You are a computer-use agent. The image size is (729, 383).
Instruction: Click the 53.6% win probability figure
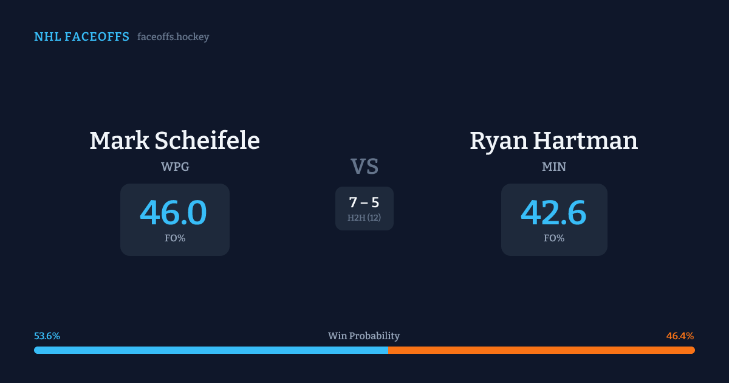47,336
